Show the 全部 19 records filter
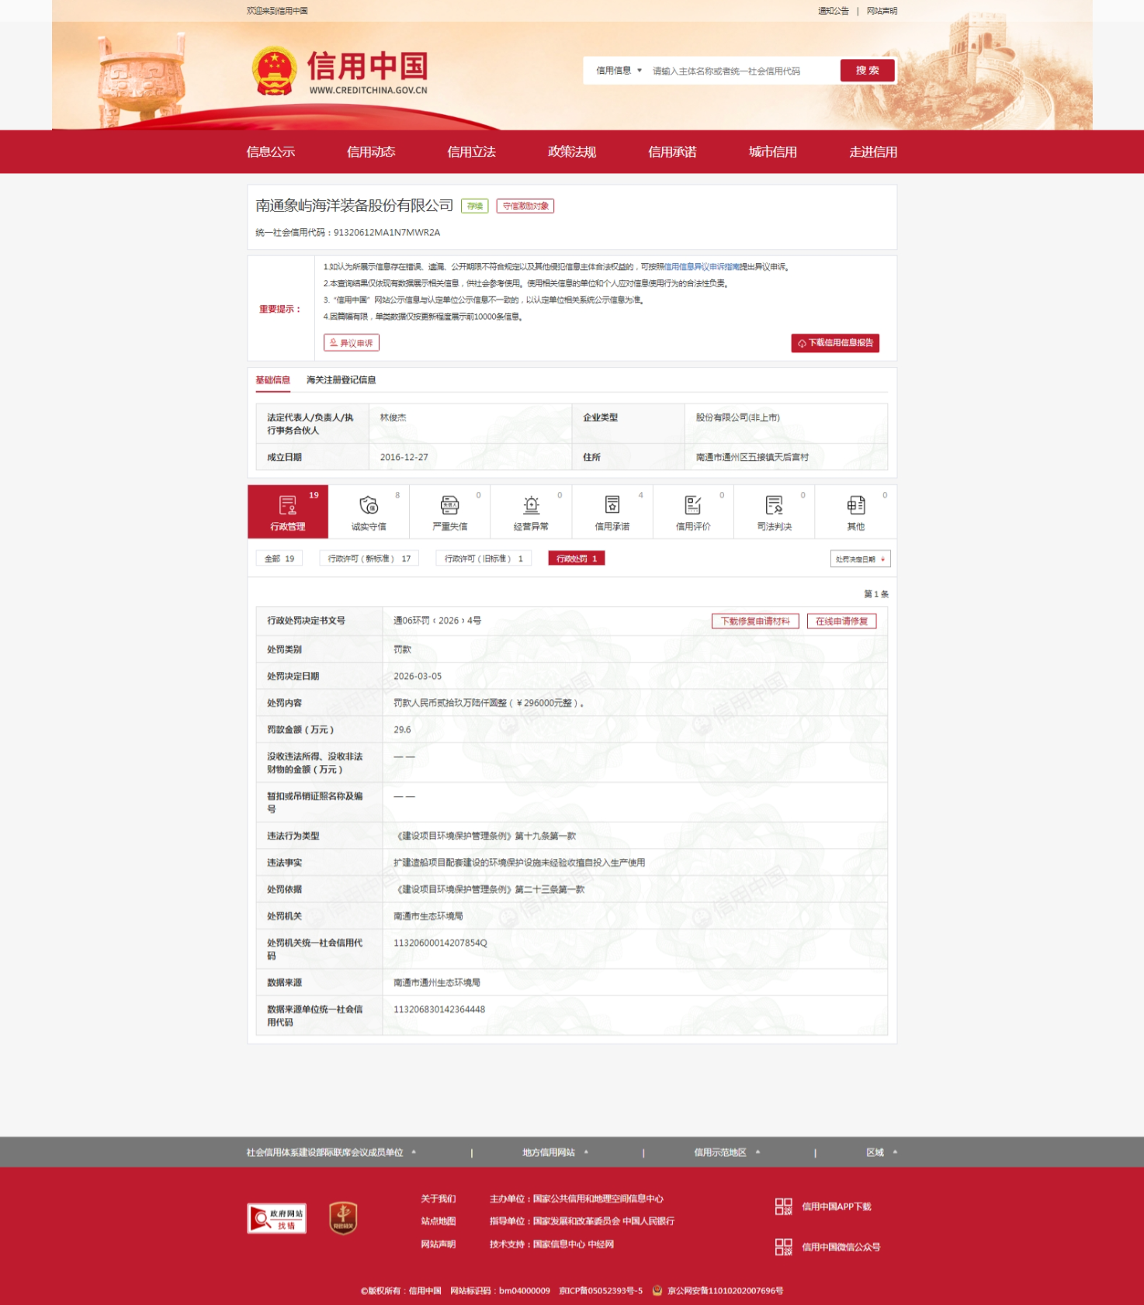1144x1305 pixels. click(x=279, y=559)
